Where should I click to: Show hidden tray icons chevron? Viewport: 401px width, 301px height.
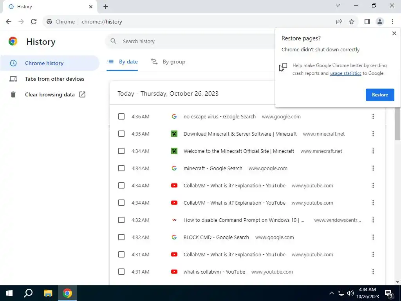click(331, 293)
